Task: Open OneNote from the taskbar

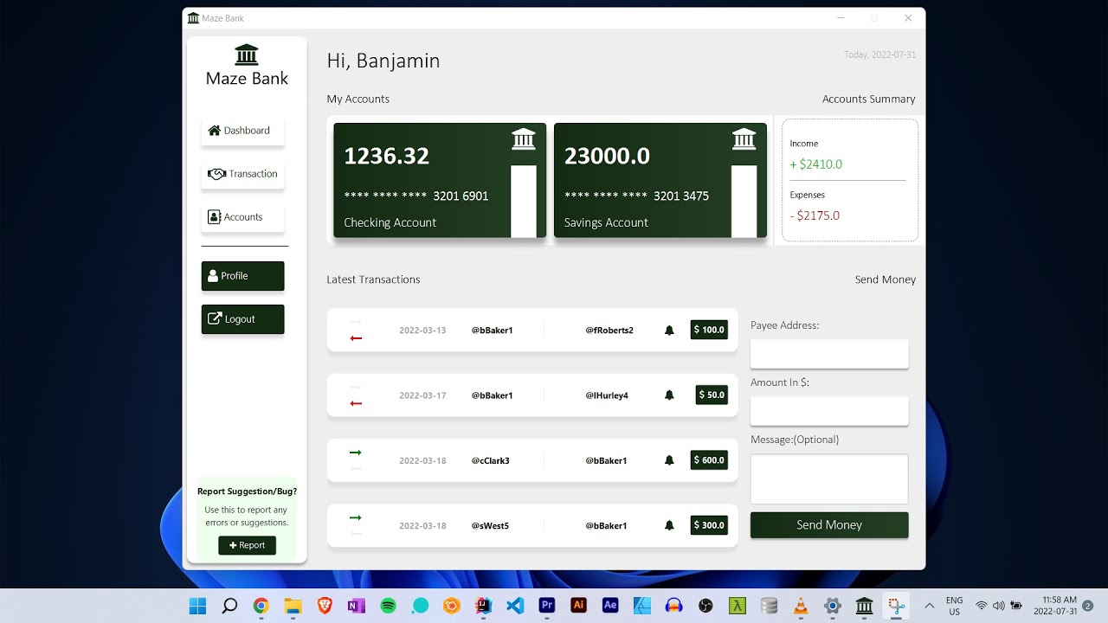Action: [357, 606]
